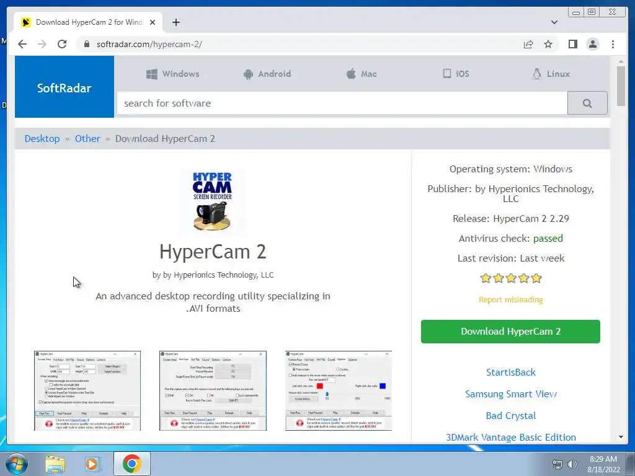Click the page scrollbar up arrow
This screenshot has height=476, width=635.
tap(621, 61)
